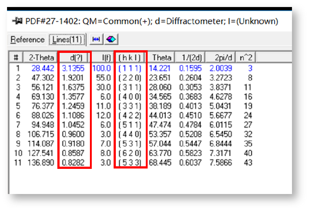Click the ( 5 3 1 ) hkl cell

pos(130,144)
